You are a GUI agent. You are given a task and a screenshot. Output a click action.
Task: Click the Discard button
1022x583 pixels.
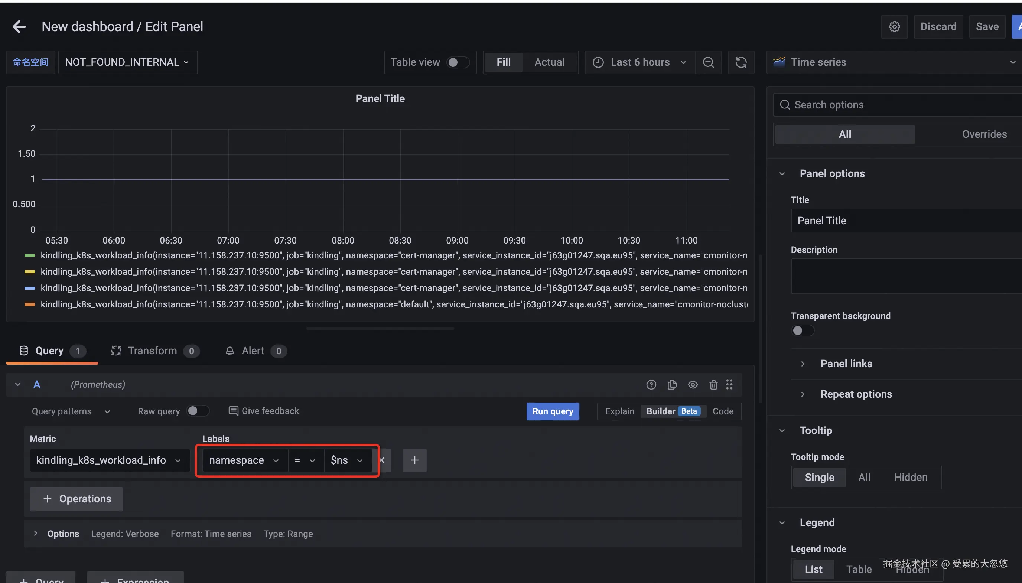click(938, 27)
